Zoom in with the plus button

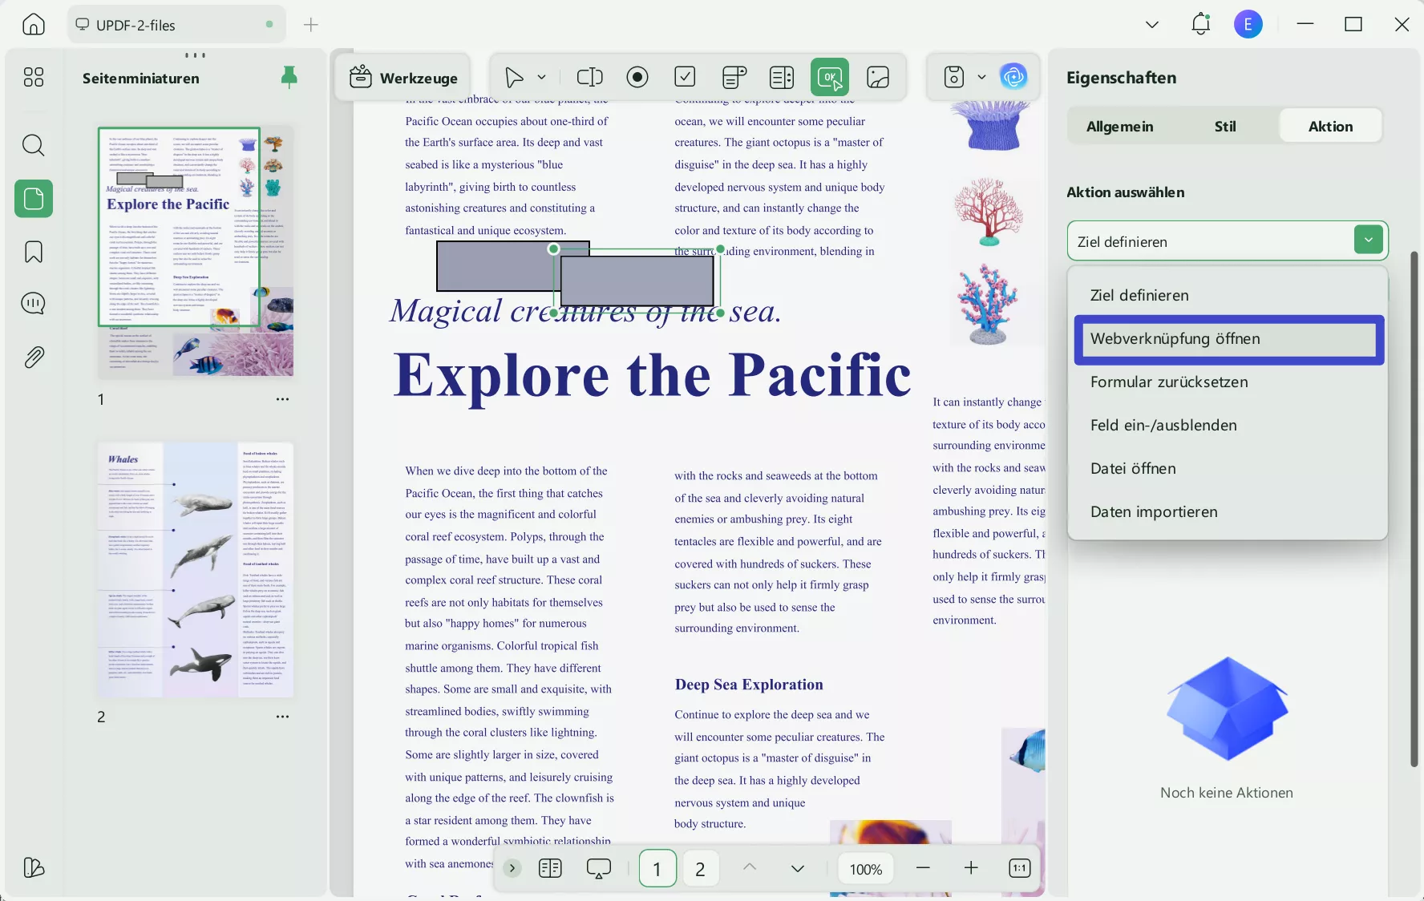click(971, 868)
